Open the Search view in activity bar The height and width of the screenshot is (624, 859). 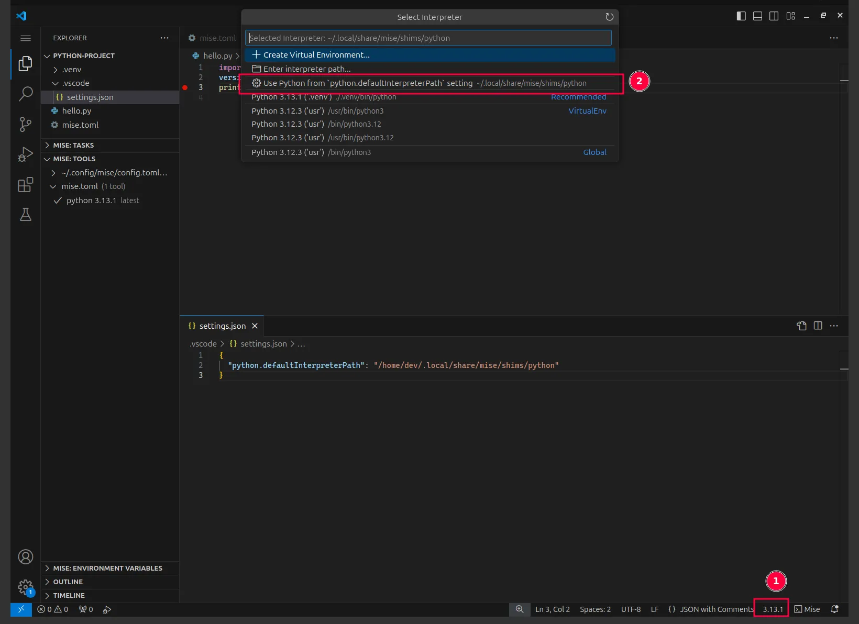[25, 94]
